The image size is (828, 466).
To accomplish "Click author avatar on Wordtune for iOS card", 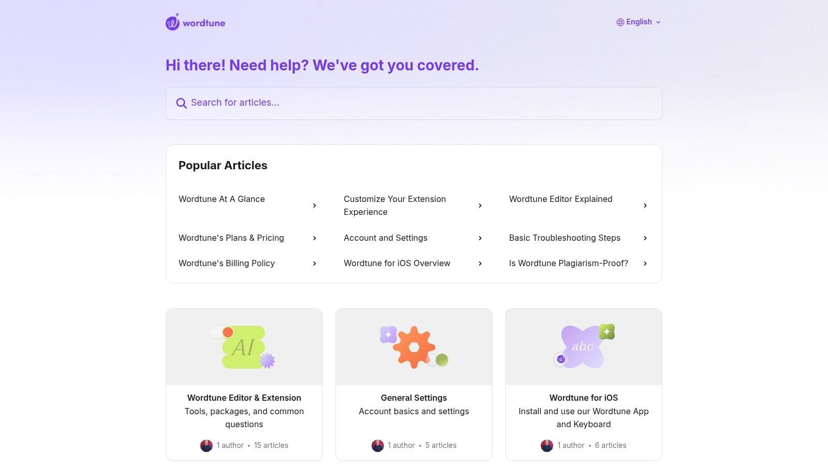I will pos(547,445).
